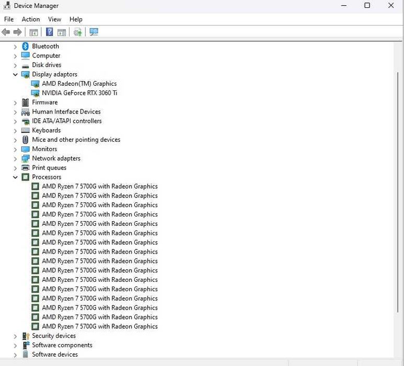404x366 pixels.
Task: Open the Action menu
Action: (31, 19)
